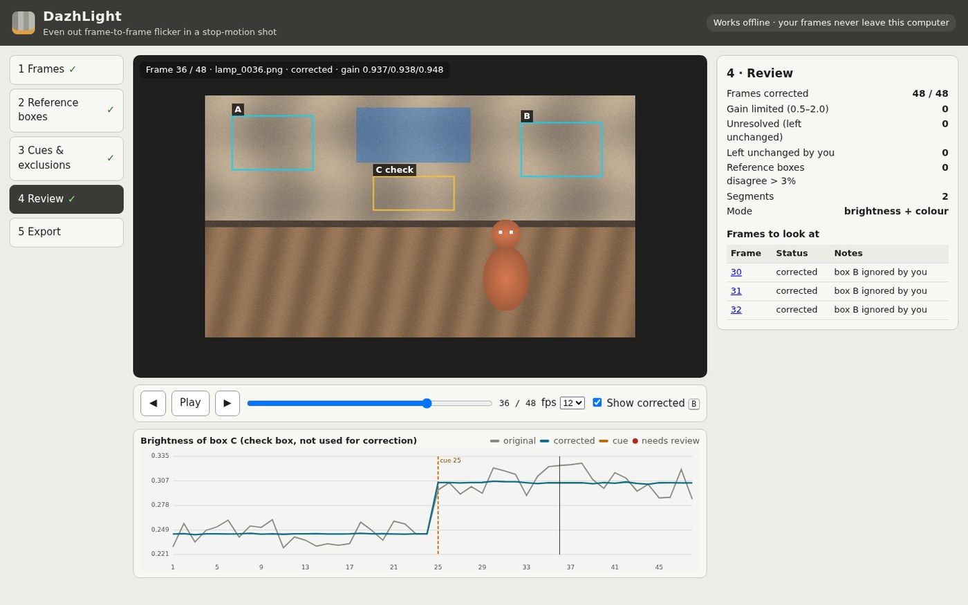Click the "Frames to look at" heading
The image size is (968, 605).
pos(773,234)
